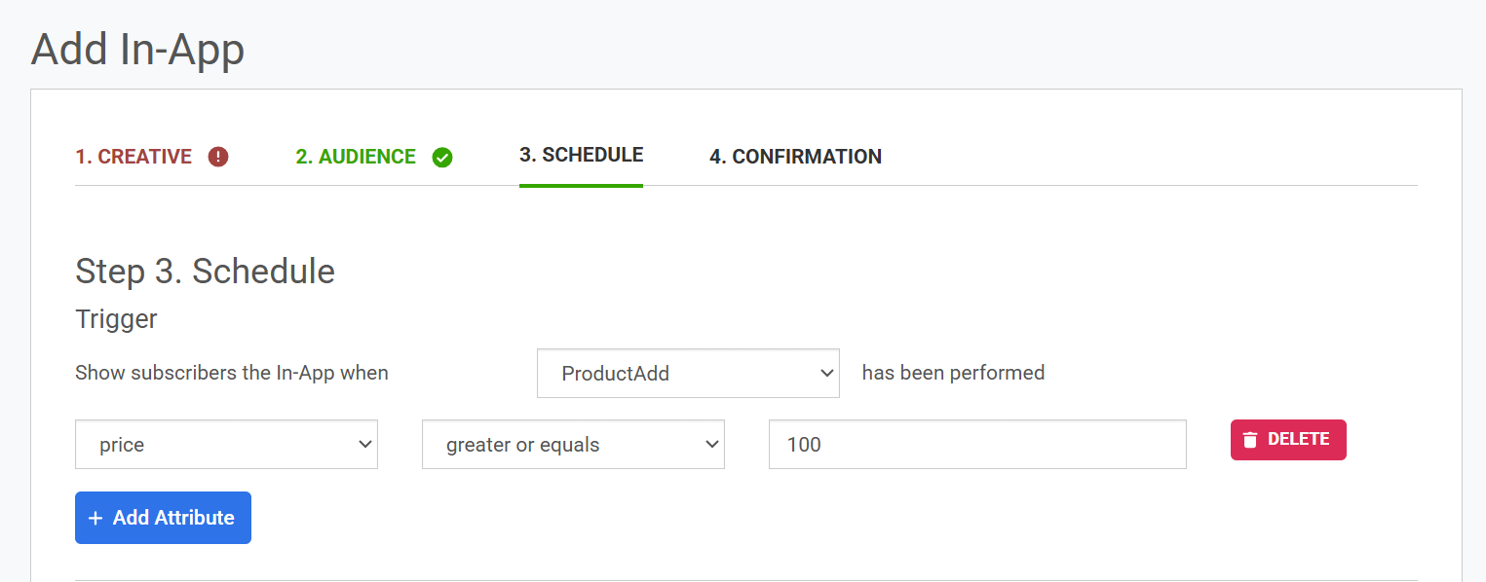Click the green checkmark icon beside Audience
This screenshot has height=582, width=1486.
[x=442, y=157]
